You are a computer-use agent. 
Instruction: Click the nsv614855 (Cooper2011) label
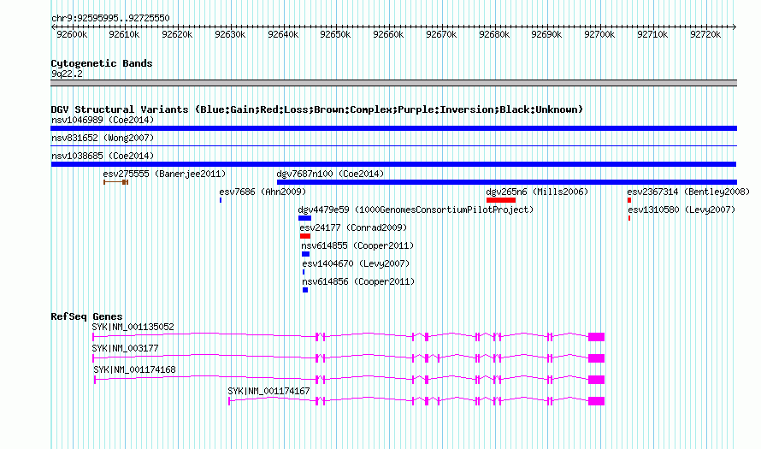coord(357,245)
